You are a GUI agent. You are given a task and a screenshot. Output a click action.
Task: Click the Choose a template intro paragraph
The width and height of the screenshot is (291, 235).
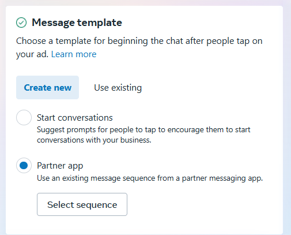point(139,47)
